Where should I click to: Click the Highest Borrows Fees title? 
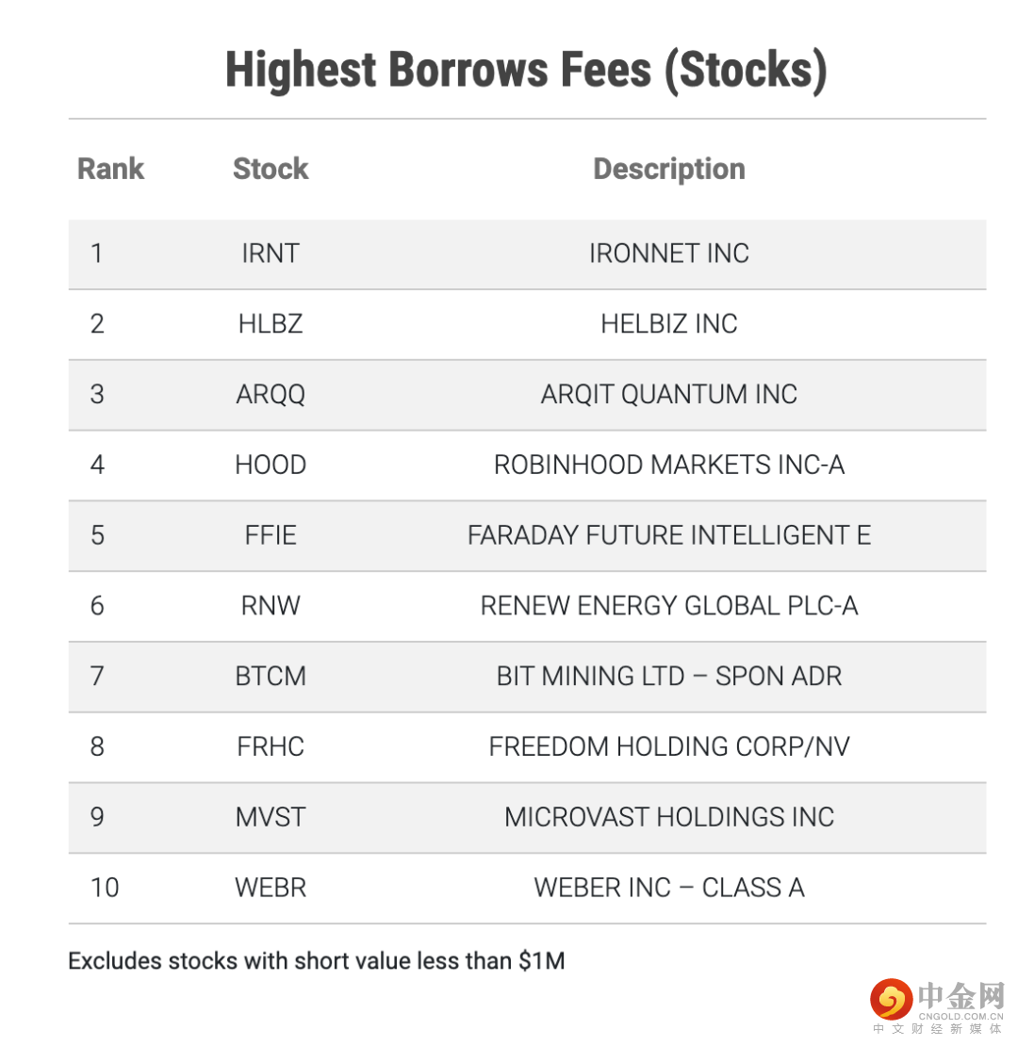click(526, 71)
